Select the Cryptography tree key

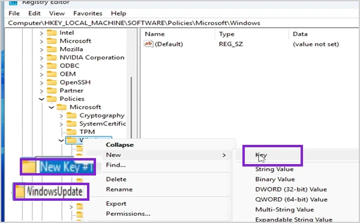[102, 115]
